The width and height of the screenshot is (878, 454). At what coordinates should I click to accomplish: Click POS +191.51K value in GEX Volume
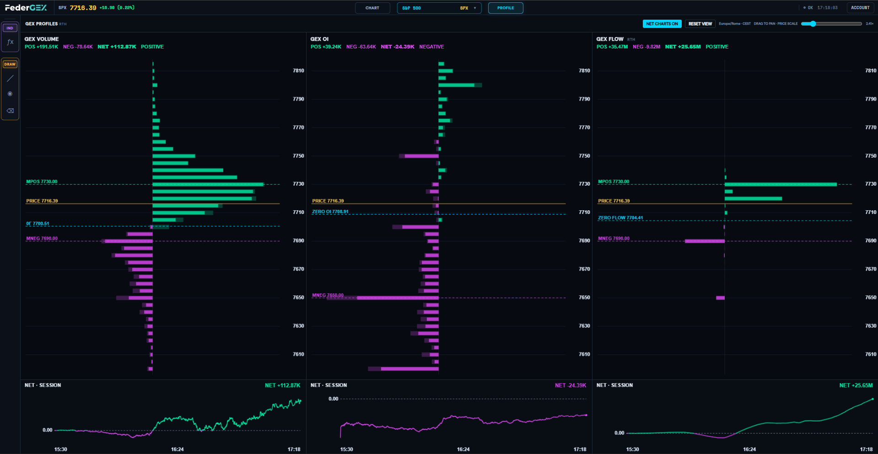(41, 47)
